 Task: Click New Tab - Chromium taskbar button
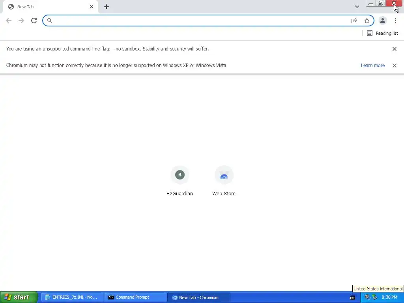tap(199, 297)
